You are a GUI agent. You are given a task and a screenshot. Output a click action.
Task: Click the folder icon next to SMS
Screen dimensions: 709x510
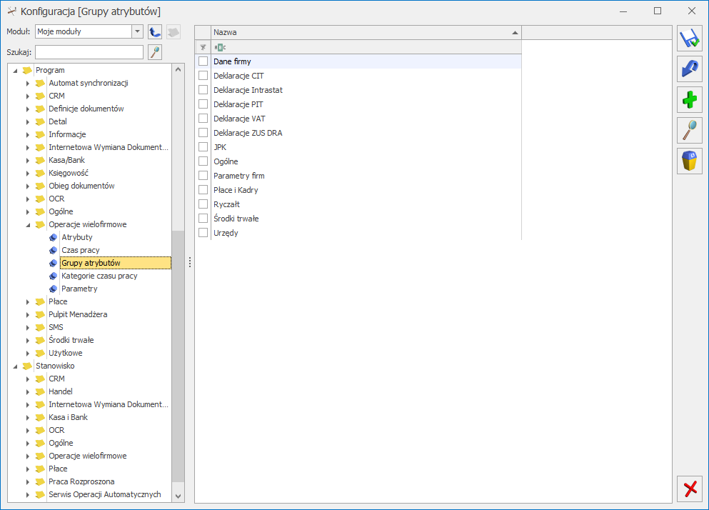41,327
